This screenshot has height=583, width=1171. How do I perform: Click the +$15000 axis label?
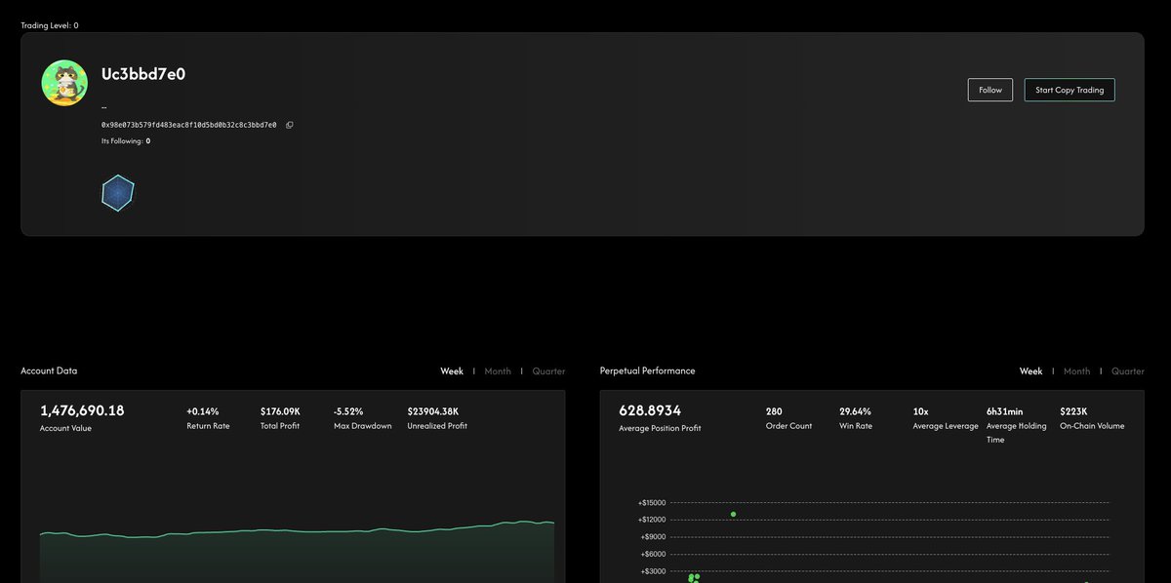point(652,503)
